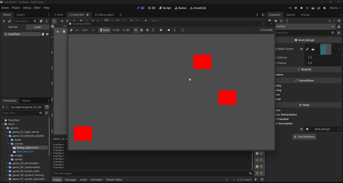Select the Move Mode tool in editor toolbar
343x183 pixels.
tap(62, 21)
